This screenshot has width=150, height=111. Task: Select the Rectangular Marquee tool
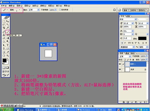4,21
